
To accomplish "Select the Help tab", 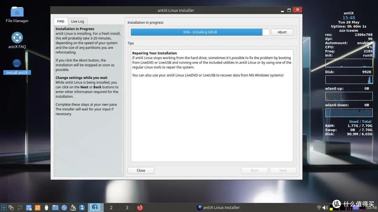I will tap(61, 21).
